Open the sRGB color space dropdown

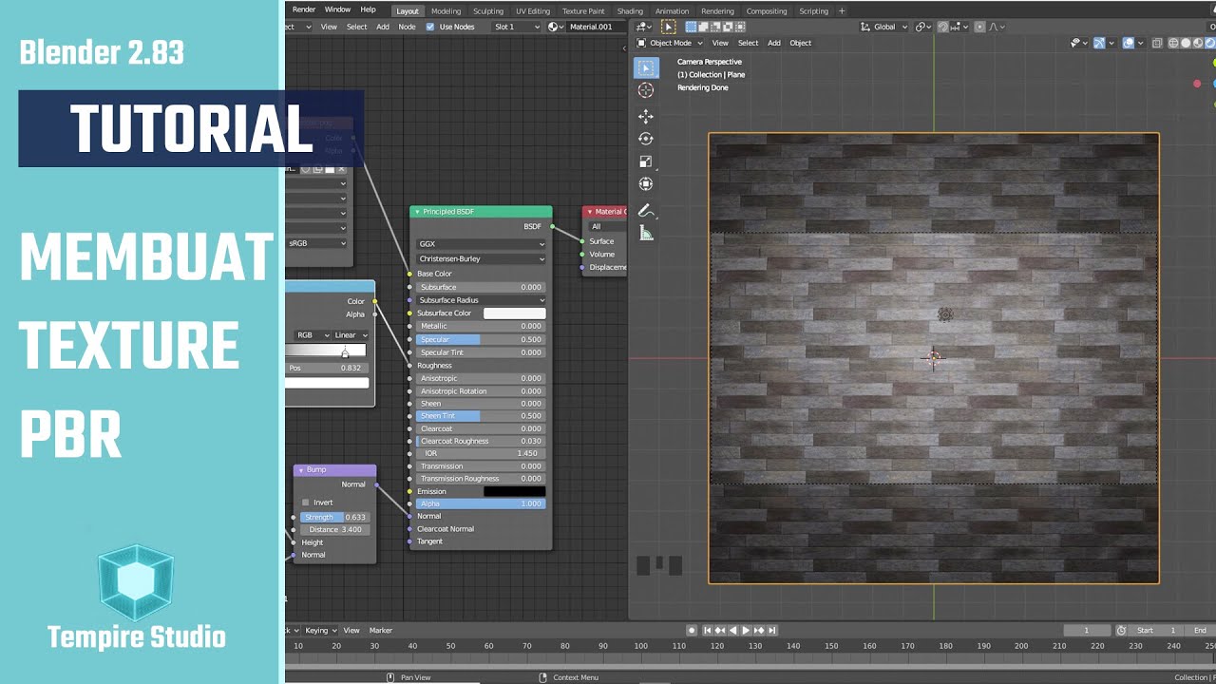pyautogui.click(x=317, y=243)
